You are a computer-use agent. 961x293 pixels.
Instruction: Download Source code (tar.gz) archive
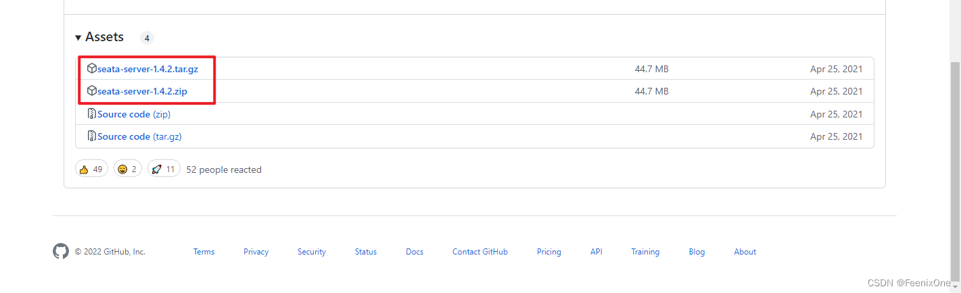tap(139, 136)
